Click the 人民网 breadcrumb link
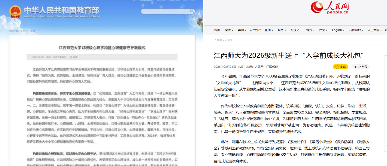387x166 pixels. (x=218, y=40)
